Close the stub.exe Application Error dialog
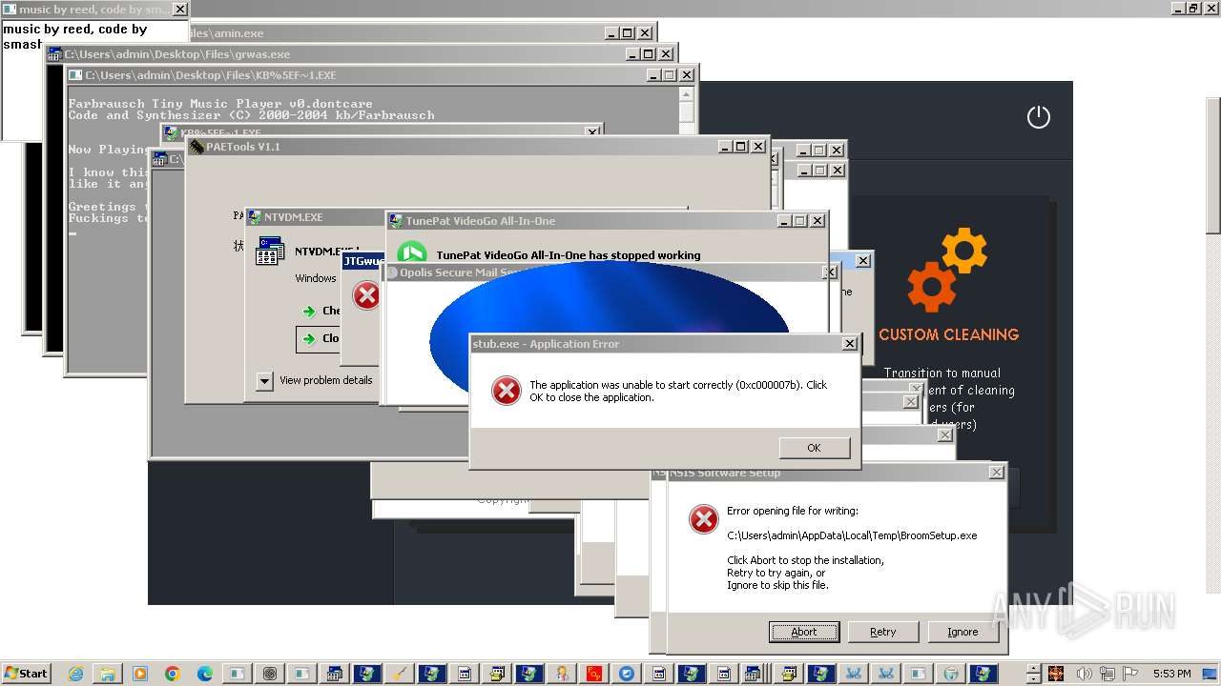Viewport: 1221px width, 686px height. click(x=849, y=344)
